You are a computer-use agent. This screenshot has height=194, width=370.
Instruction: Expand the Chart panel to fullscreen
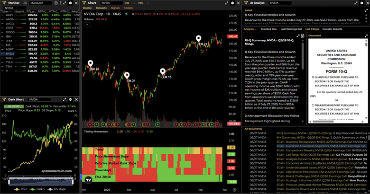coord(227,3)
